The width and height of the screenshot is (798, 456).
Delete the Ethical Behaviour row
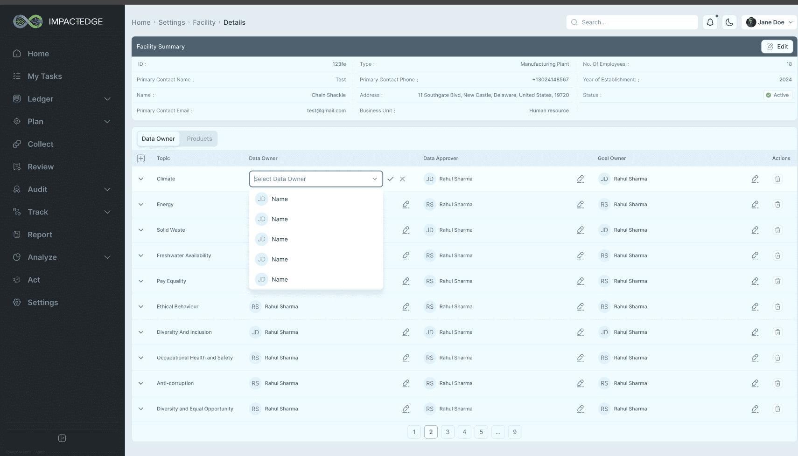tap(777, 307)
